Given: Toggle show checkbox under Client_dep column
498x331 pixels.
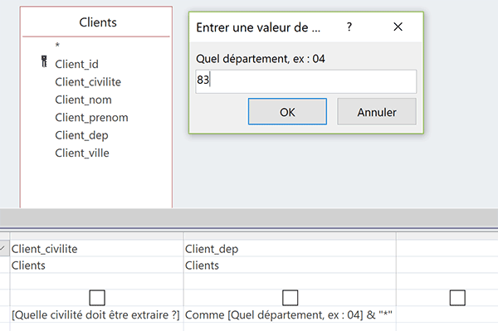Looking at the screenshot, I should coord(290,298).
